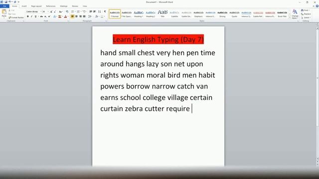
Task: Open the Paragraph dialog launcher
Action: pos(106,21)
